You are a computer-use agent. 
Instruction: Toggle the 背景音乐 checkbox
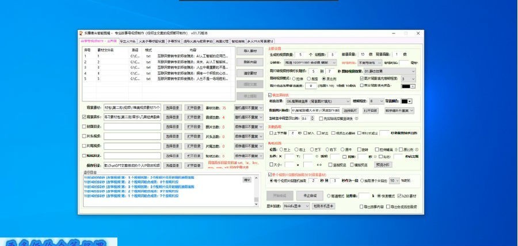click(x=85, y=117)
